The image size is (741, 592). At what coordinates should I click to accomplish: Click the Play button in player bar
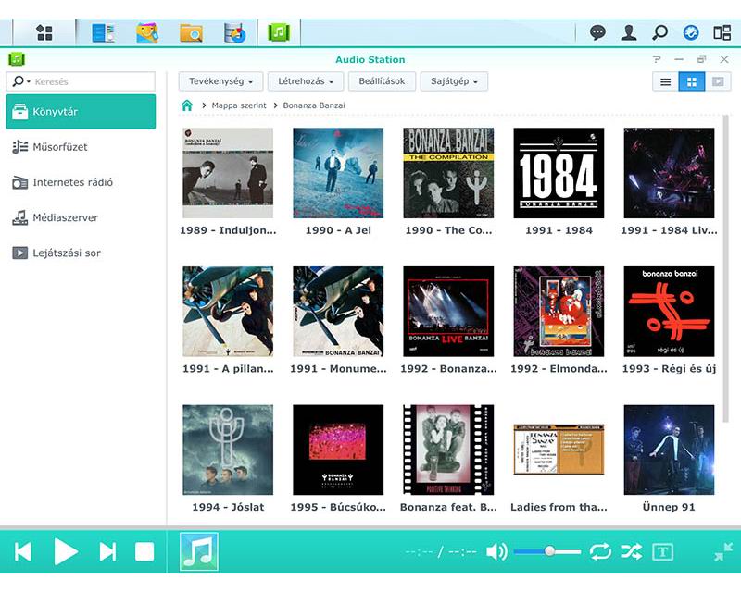point(66,552)
